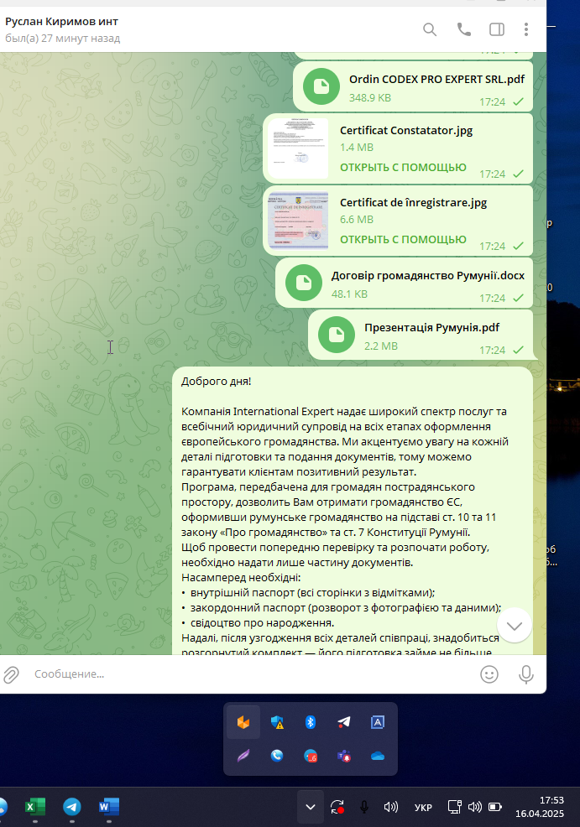Open the Certificat Constatator.jpg thumbnail
The image size is (580, 827).
pos(298,148)
